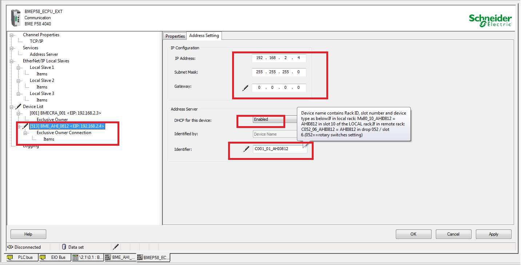The image size is (521, 265).
Task: Select Address Server in the tree
Action: click(x=44, y=54)
